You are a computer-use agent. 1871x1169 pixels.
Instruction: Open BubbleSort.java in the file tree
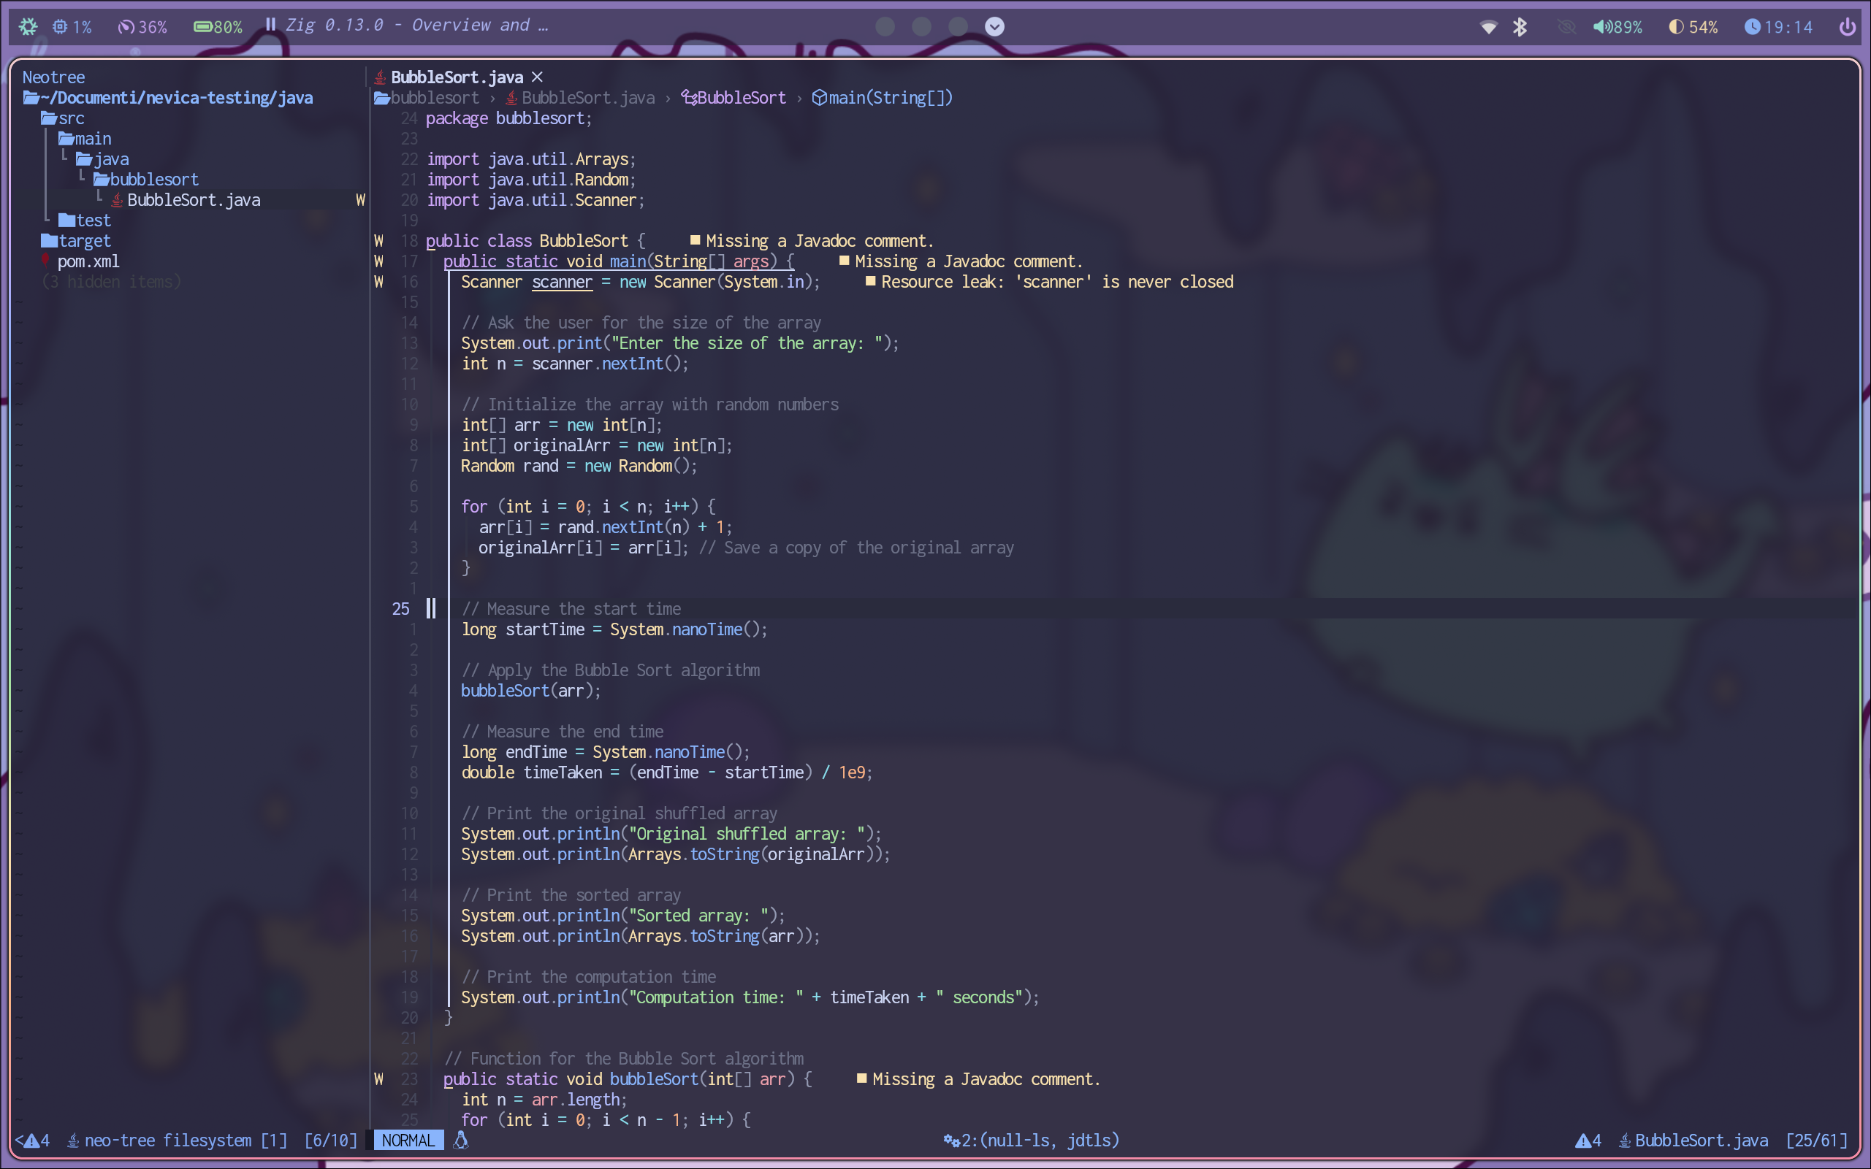(x=186, y=199)
